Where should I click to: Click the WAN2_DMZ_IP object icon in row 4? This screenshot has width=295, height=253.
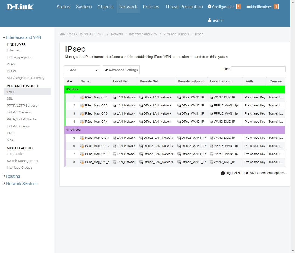pos(211,122)
